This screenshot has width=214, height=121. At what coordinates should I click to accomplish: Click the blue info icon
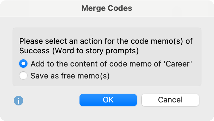coord(19,101)
